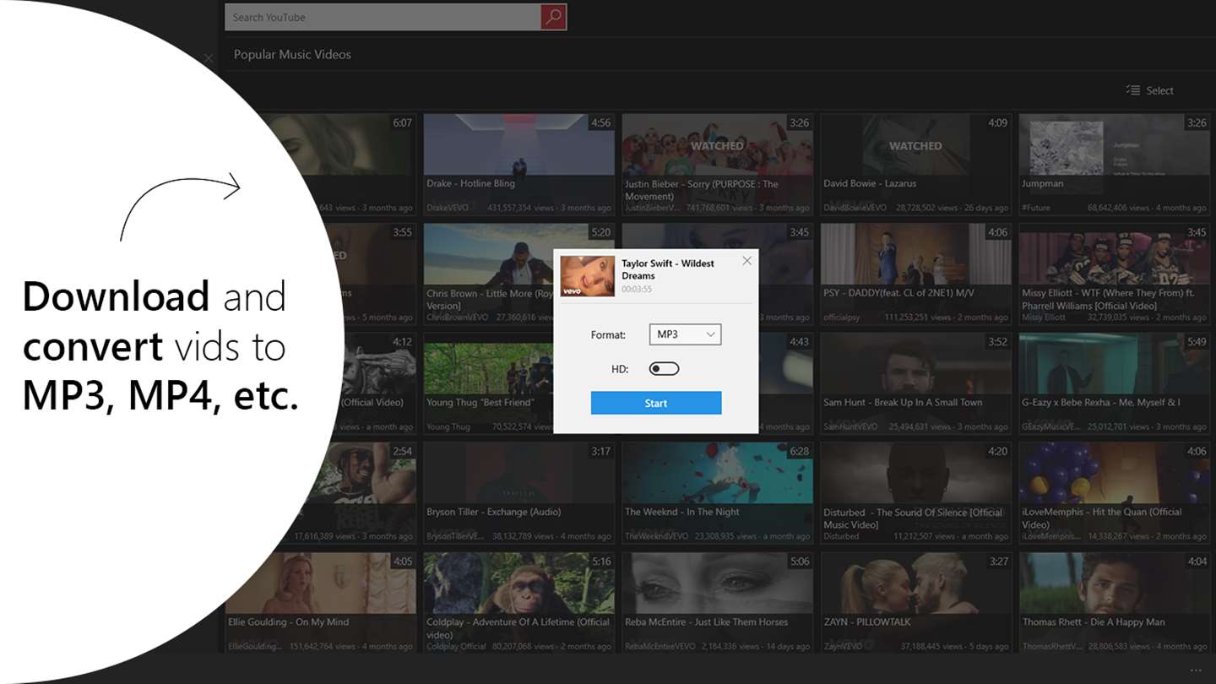Image resolution: width=1216 pixels, height=684 pixels.
Task: Click the three-dots more options icon
Action: tap(1195, 670)
